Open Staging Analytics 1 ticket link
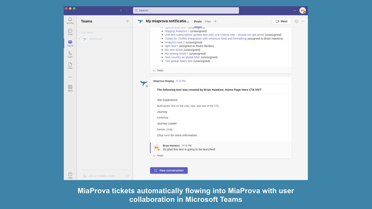 point(177,31)
